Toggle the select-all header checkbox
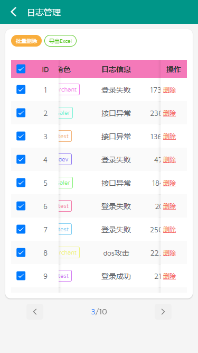Viewport: 198px width, 353px height. click(21, 69)
